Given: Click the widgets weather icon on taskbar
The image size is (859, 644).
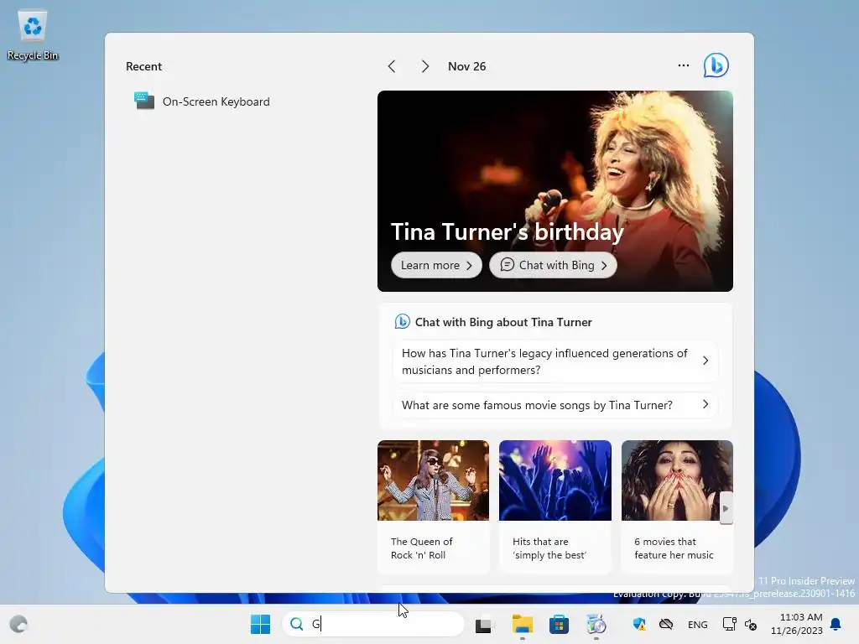Looking at the screenshot, I should coord(18,624).
